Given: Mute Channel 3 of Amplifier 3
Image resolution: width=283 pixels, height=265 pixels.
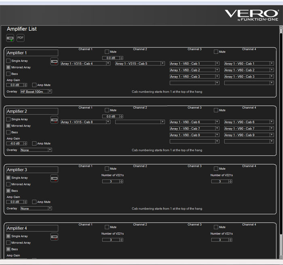Looking at the screenshot, I should coord(216,169).
